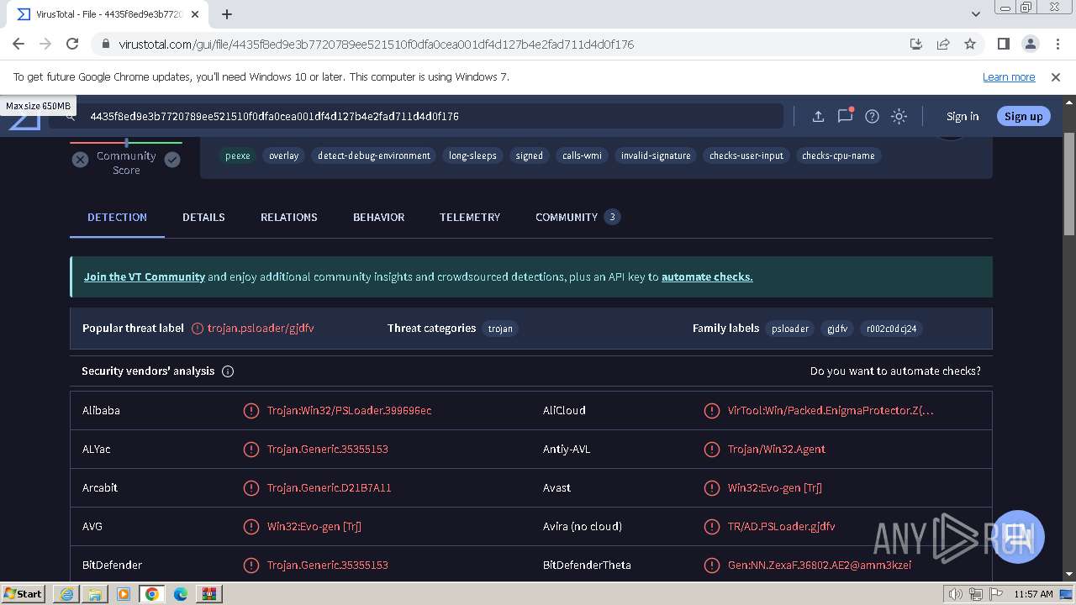This screenshot has width=1076, height=605.
Task: Click the psloader family label
Action: (790, 329)
